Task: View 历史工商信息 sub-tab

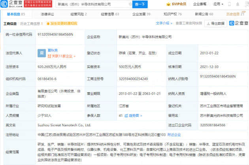Action: point(32,24)
